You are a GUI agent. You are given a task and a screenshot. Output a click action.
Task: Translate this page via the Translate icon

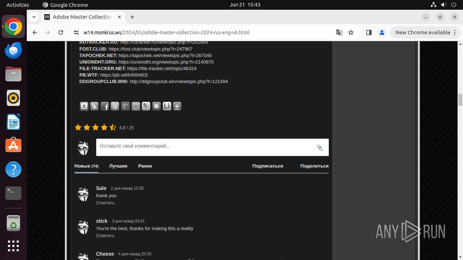pyautogui.click(x=339, y=32)
